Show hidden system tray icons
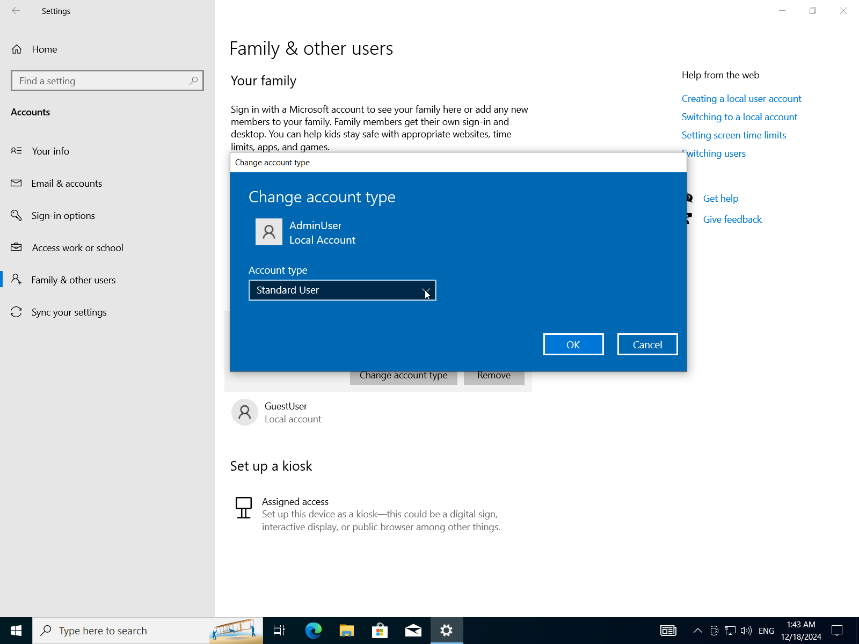Viewport: 859px width, 644px height. click(x=697, y=631)
